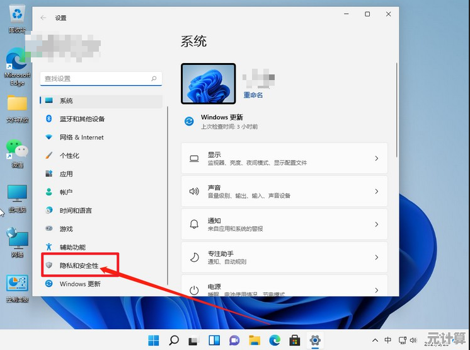Click the Windows 更新 sync icon

tap(189, 121)
